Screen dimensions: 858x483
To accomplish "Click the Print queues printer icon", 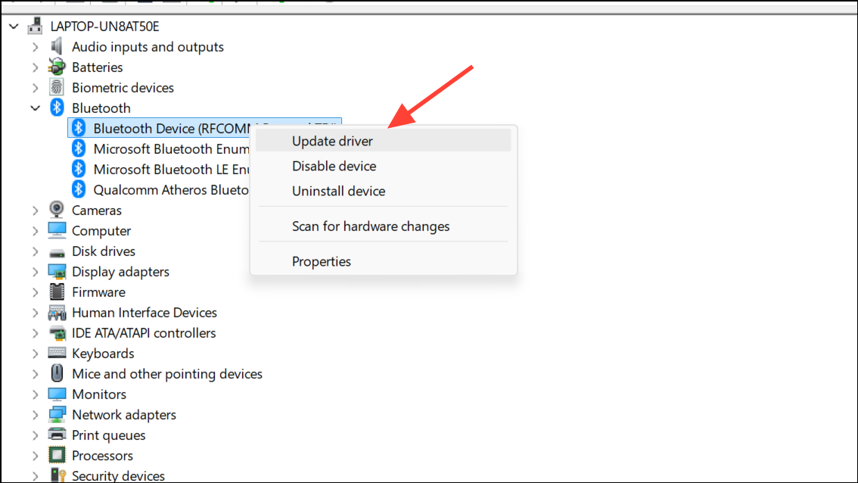I will (56, 435).
